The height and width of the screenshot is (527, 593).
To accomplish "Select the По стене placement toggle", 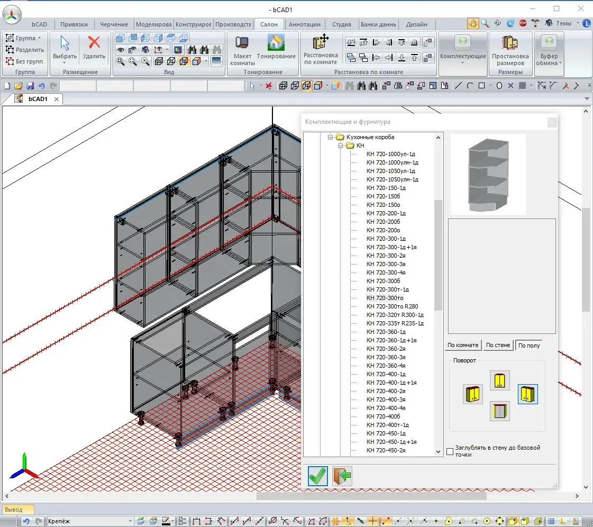I will tap(498, 345).
